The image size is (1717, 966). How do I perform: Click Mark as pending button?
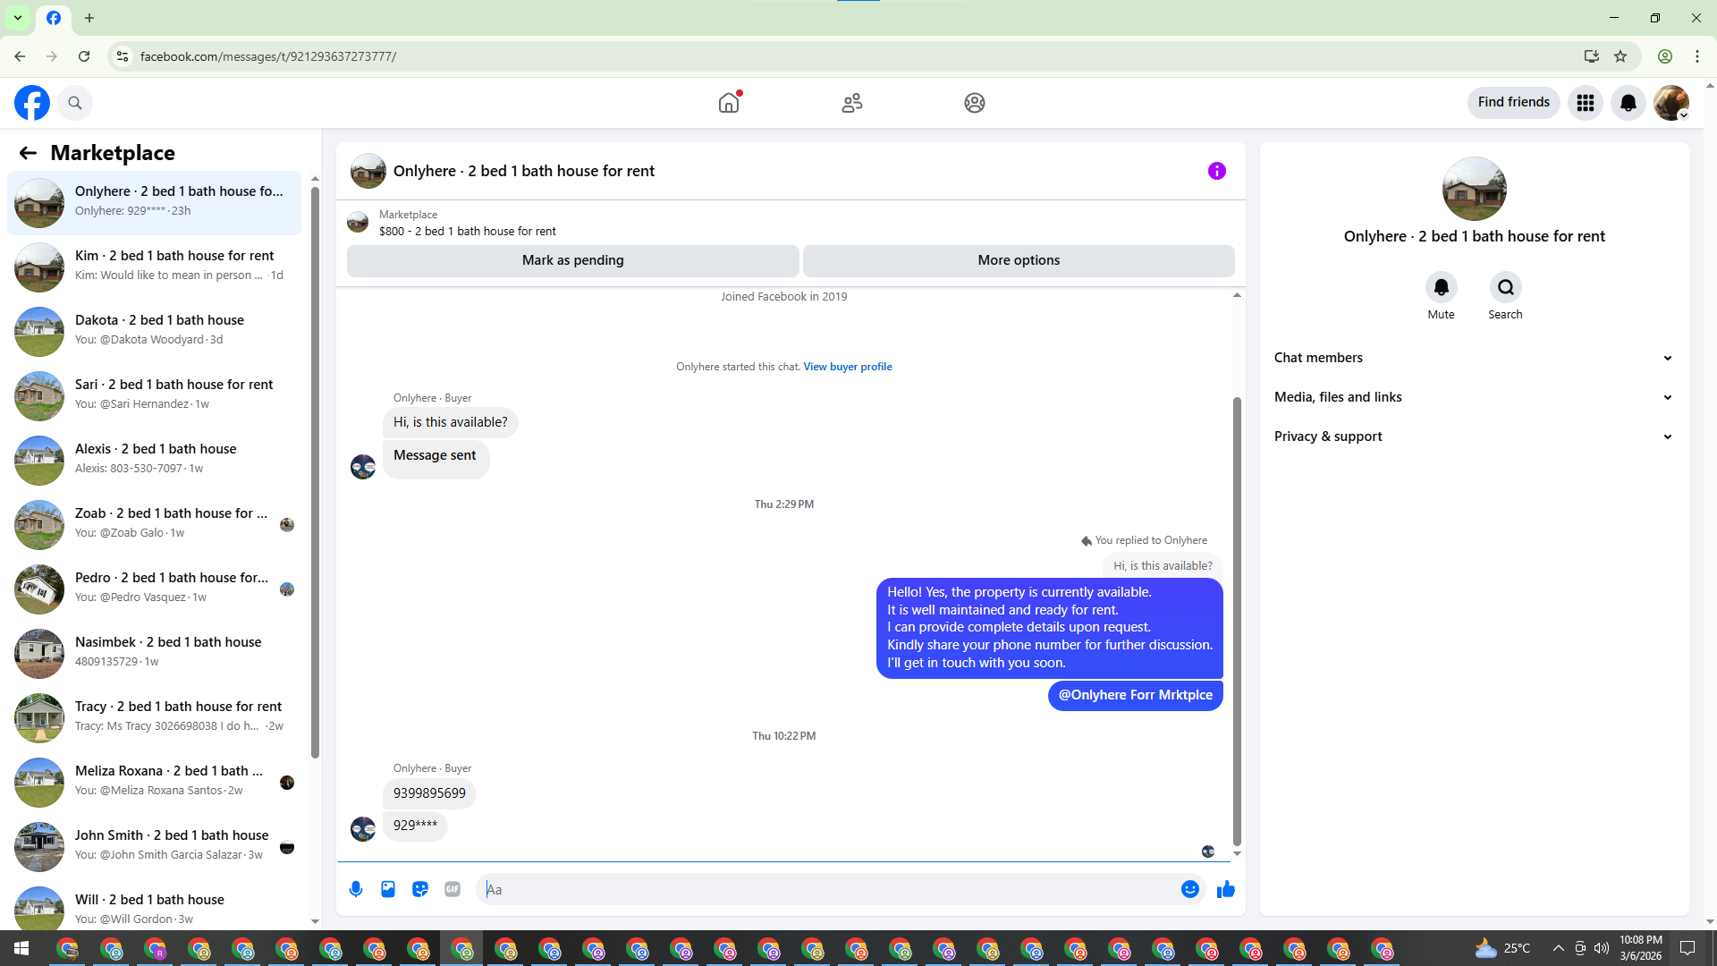572,260
